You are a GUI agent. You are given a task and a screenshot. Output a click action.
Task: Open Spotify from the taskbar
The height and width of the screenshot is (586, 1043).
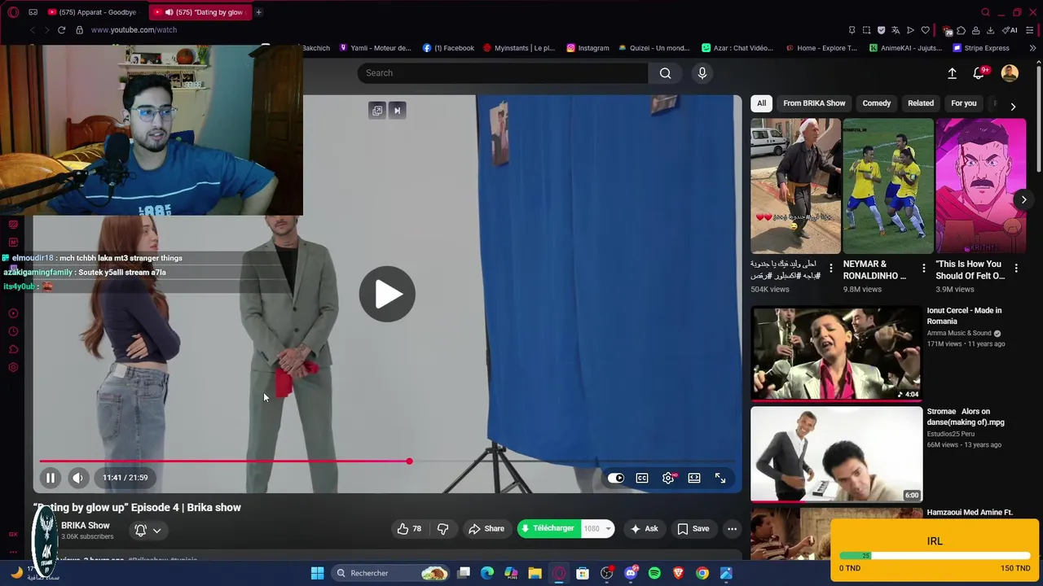[x=654, y=573]
